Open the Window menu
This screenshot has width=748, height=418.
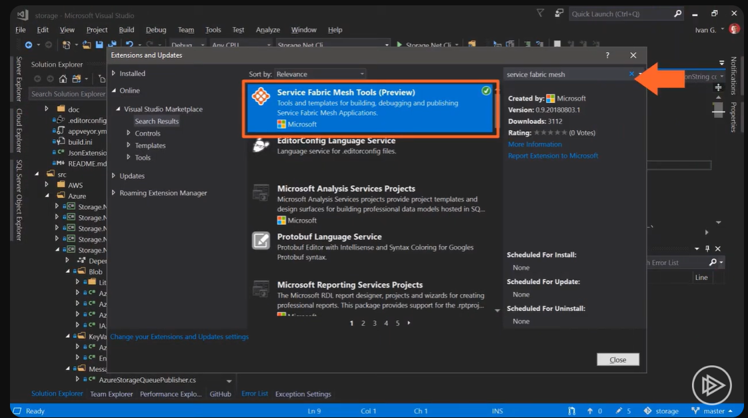coord(303,29)
